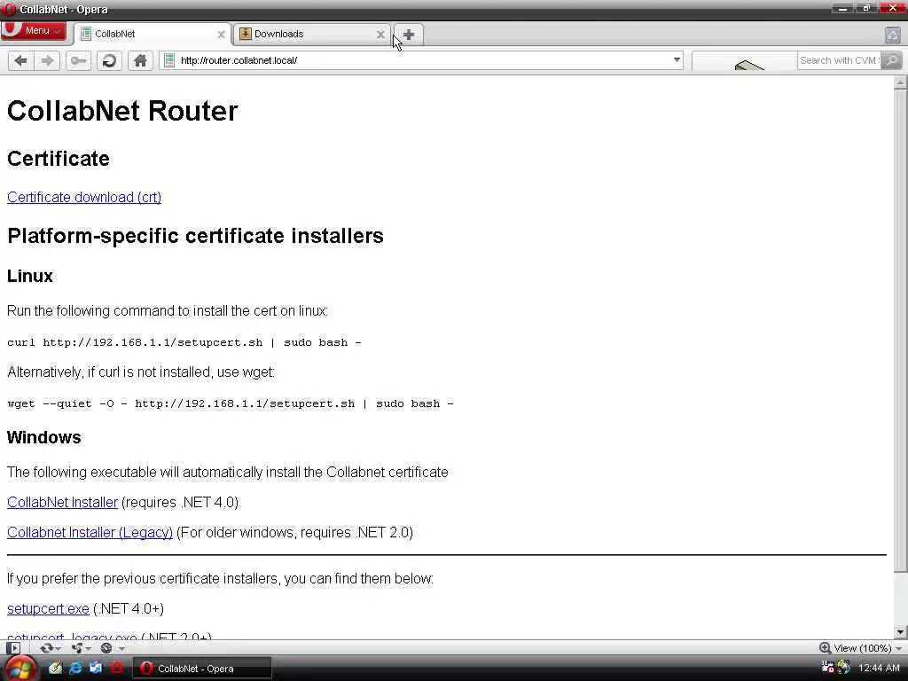Open the Opera Turbo status icon
Viewport: 908px width, 681px height.
point(106,648)
